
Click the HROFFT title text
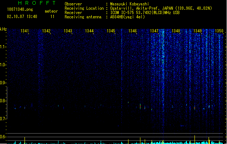(37, 3)
